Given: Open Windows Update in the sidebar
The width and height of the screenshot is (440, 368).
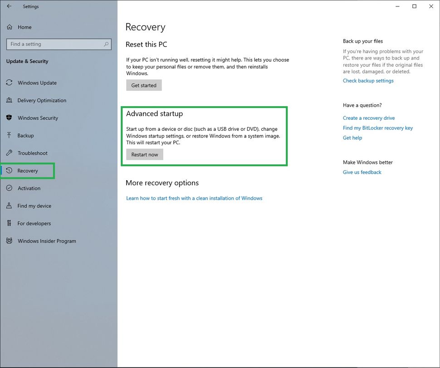Looking at the screenshot, I should click(x=36, y=83).
